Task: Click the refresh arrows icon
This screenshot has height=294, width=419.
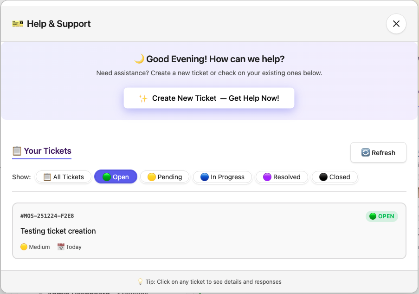Action: coord(366,153)
